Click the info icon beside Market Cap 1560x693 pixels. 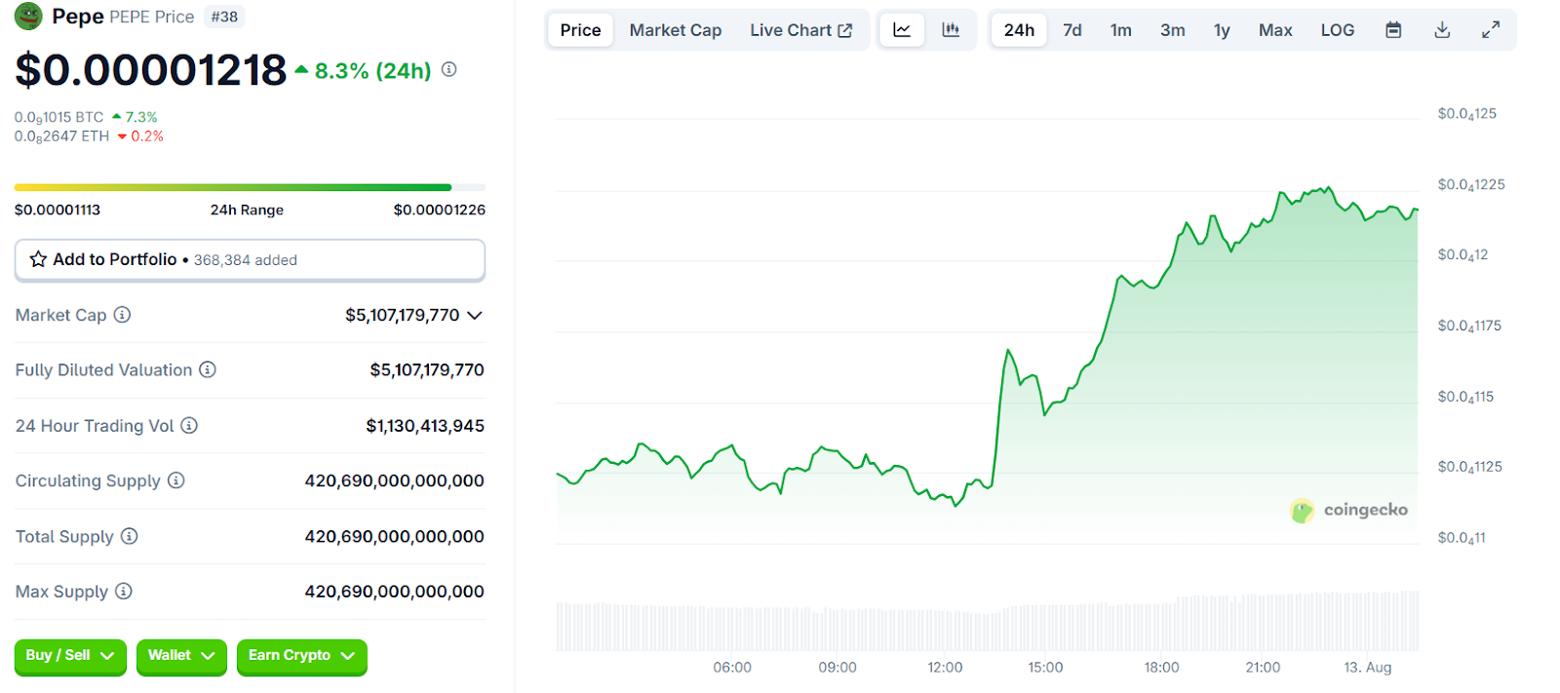122,315
